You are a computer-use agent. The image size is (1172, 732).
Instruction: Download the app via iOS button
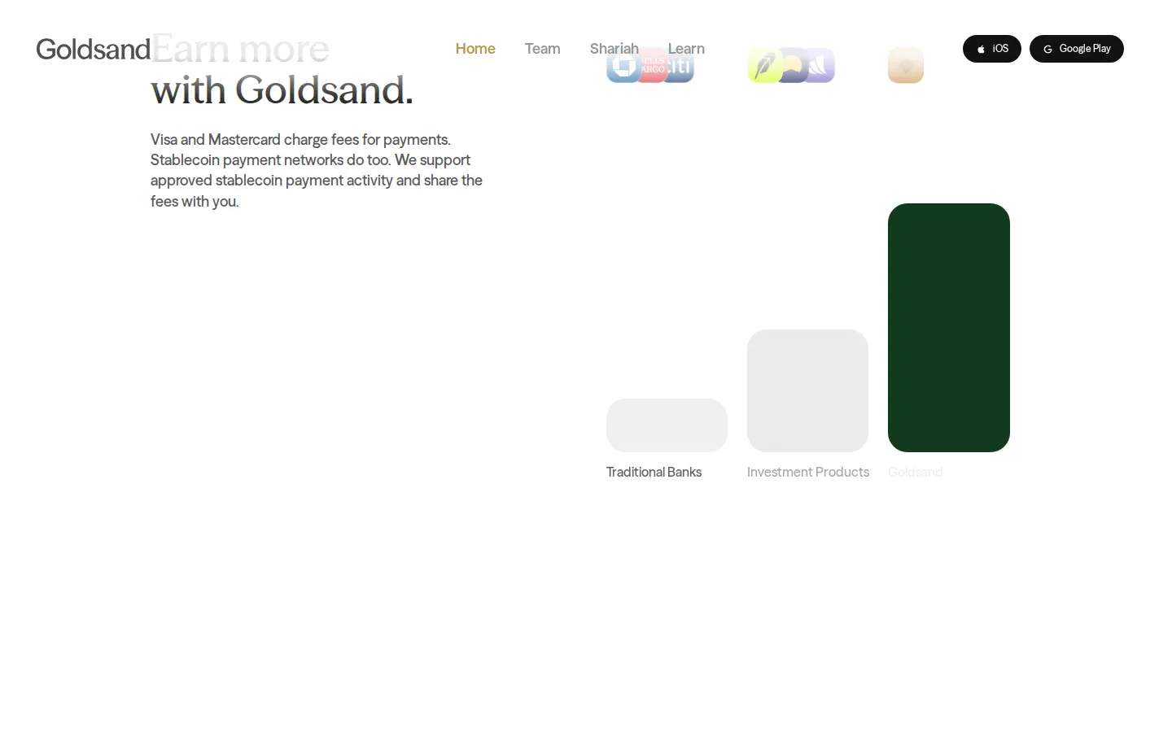tap(992, 49)
